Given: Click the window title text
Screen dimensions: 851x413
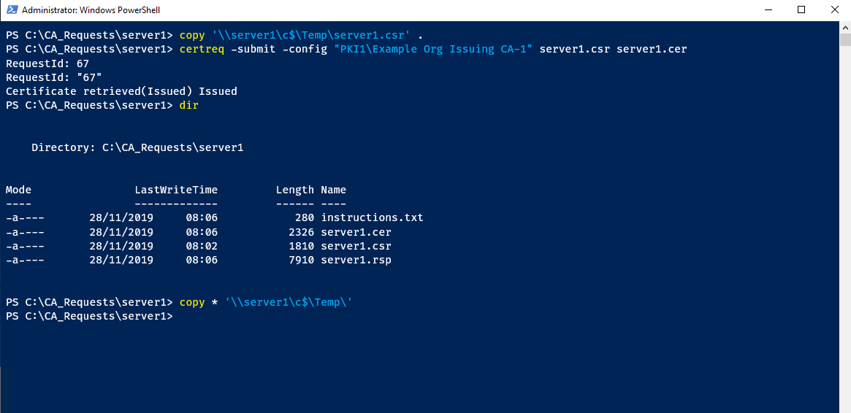Looking at the screenshot, I should click(x=91, y=10).
